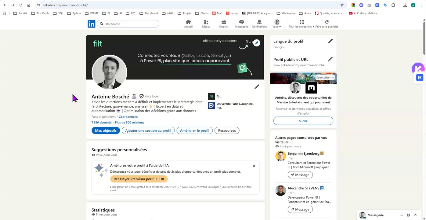Open the browser home page icon
Screen dimensions: 426x220
click(29, 5)
